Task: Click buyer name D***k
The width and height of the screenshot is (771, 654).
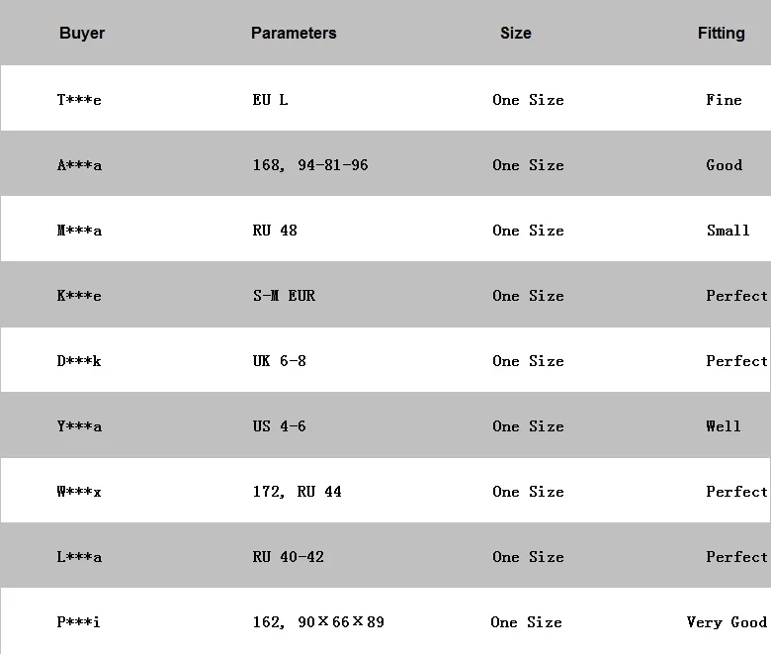Action: point(79,361)
